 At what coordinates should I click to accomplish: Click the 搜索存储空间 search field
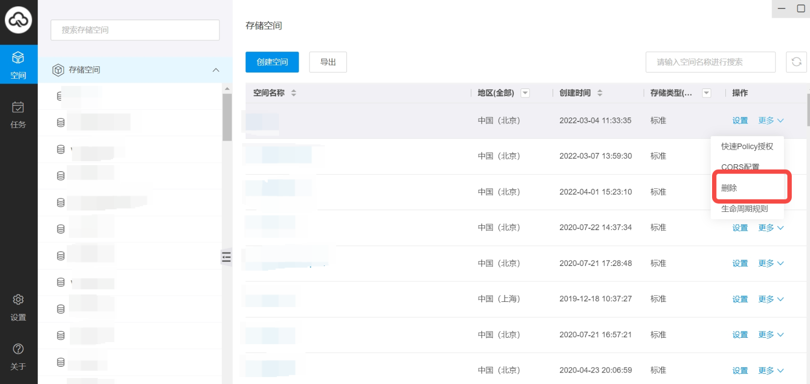click(x=135, y=30)
